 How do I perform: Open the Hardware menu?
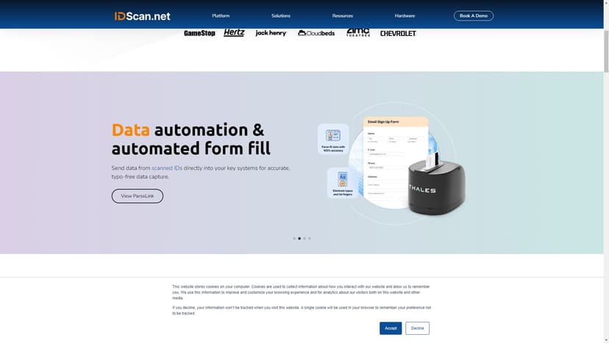(405, 16)
